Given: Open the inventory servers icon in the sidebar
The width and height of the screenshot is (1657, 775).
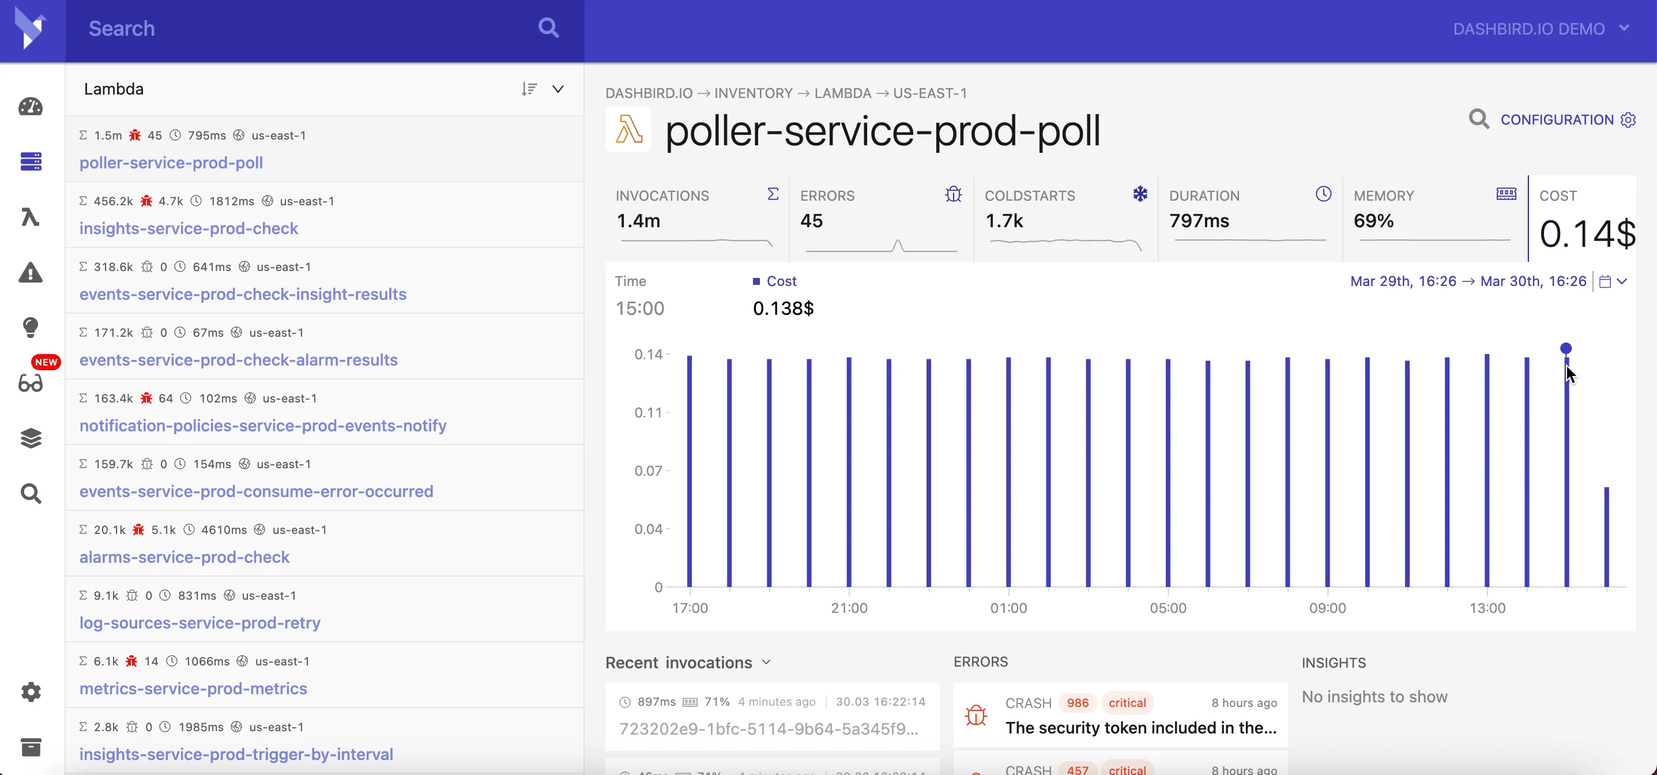Looking at the screenshot, I should point(30,161).
